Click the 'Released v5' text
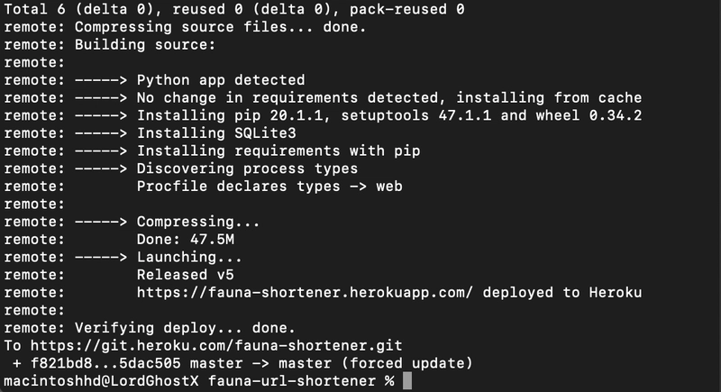Image resolution: width=721 pixels, height=392 pixels. tap(186, 274)
